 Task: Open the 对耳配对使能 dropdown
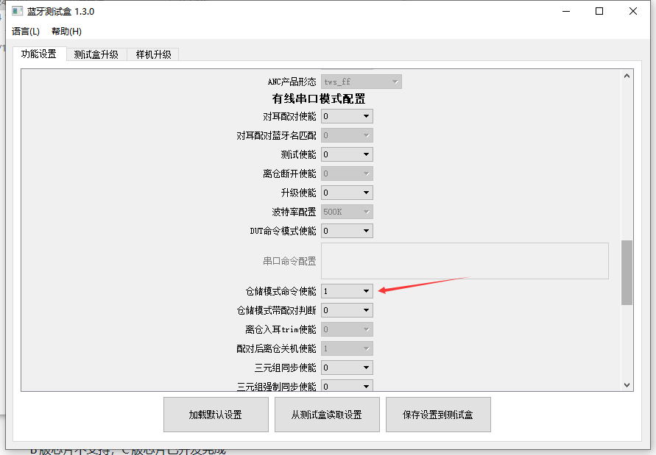tap(347, 116)
